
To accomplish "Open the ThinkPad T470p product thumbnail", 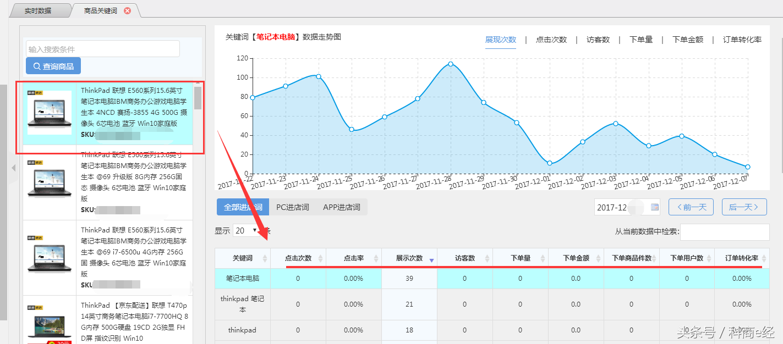I will tap(50, 324).
